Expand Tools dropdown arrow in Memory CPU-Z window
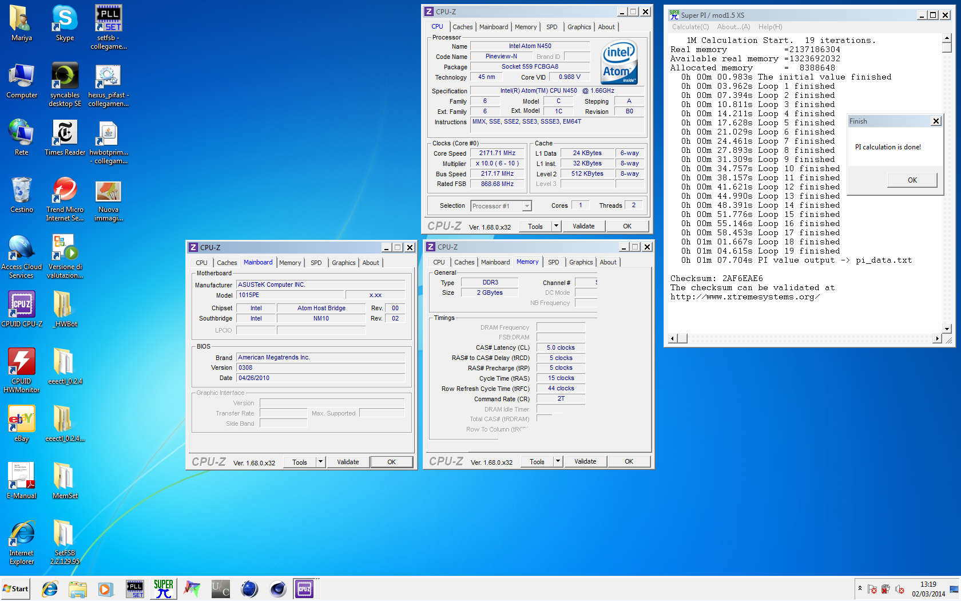Screen dimensions: 961x601 coord(558,461)
